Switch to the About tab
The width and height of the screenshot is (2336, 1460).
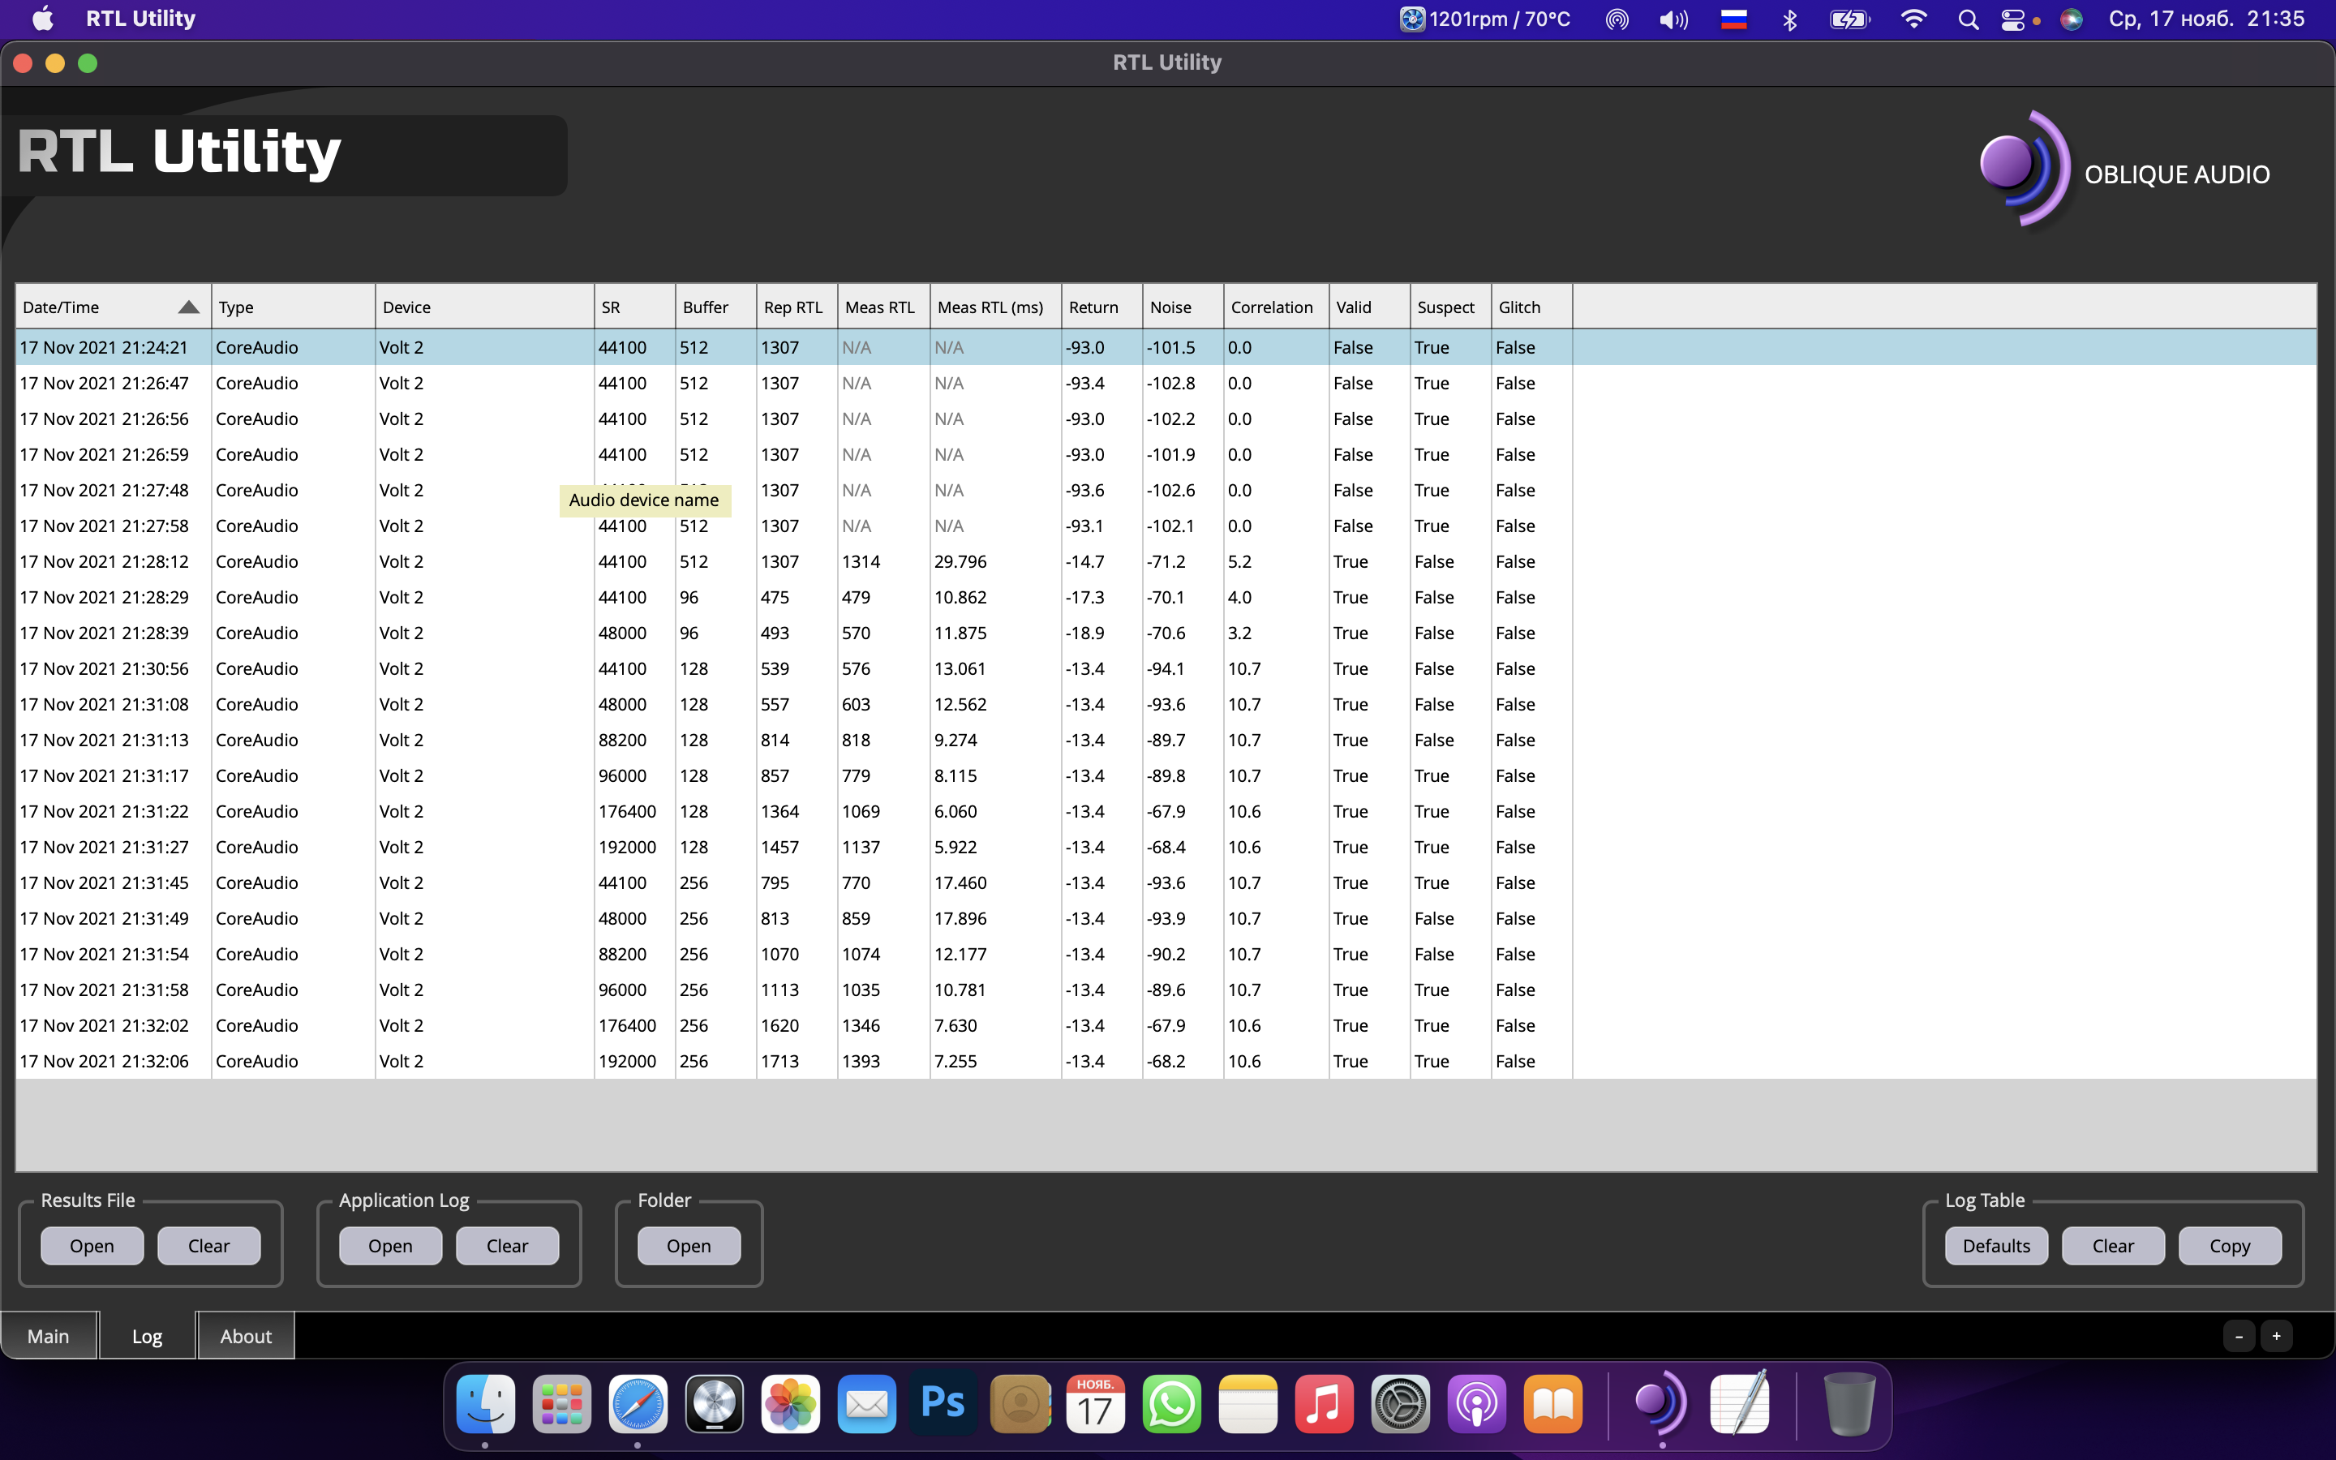point(245,1335)
